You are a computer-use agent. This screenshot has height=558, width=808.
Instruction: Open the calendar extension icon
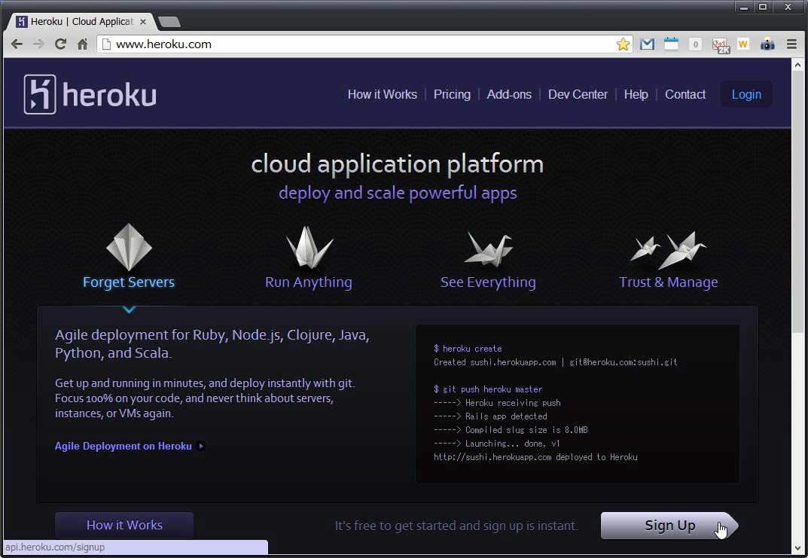click(671, 44)
